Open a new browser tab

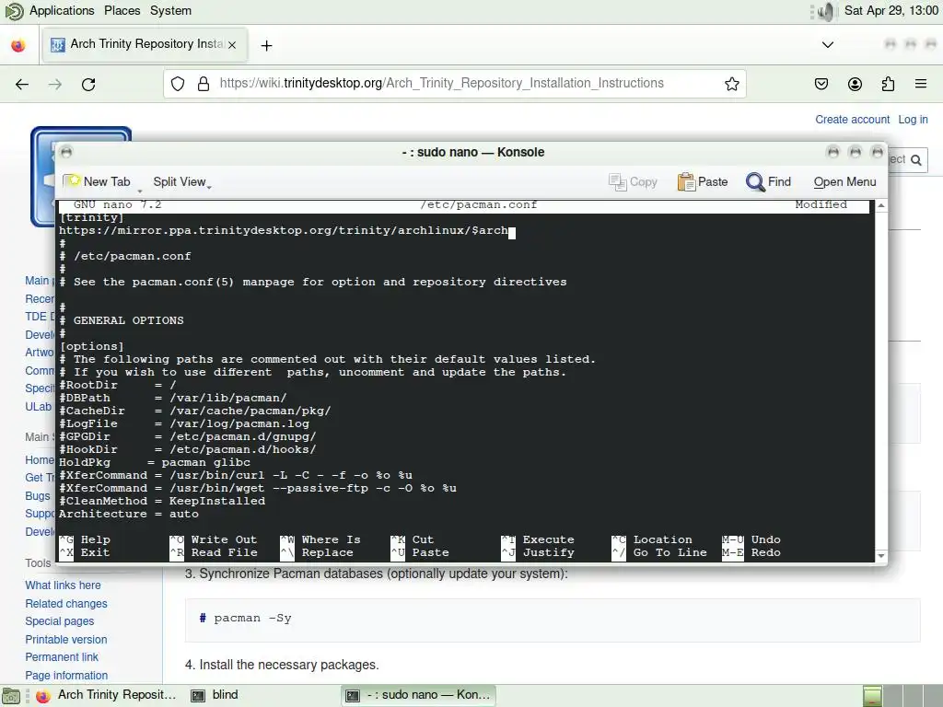click(x=266, y=45)
